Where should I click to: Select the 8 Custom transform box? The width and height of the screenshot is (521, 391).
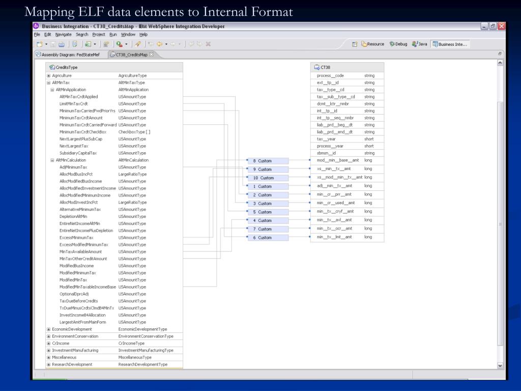point(268,161)
